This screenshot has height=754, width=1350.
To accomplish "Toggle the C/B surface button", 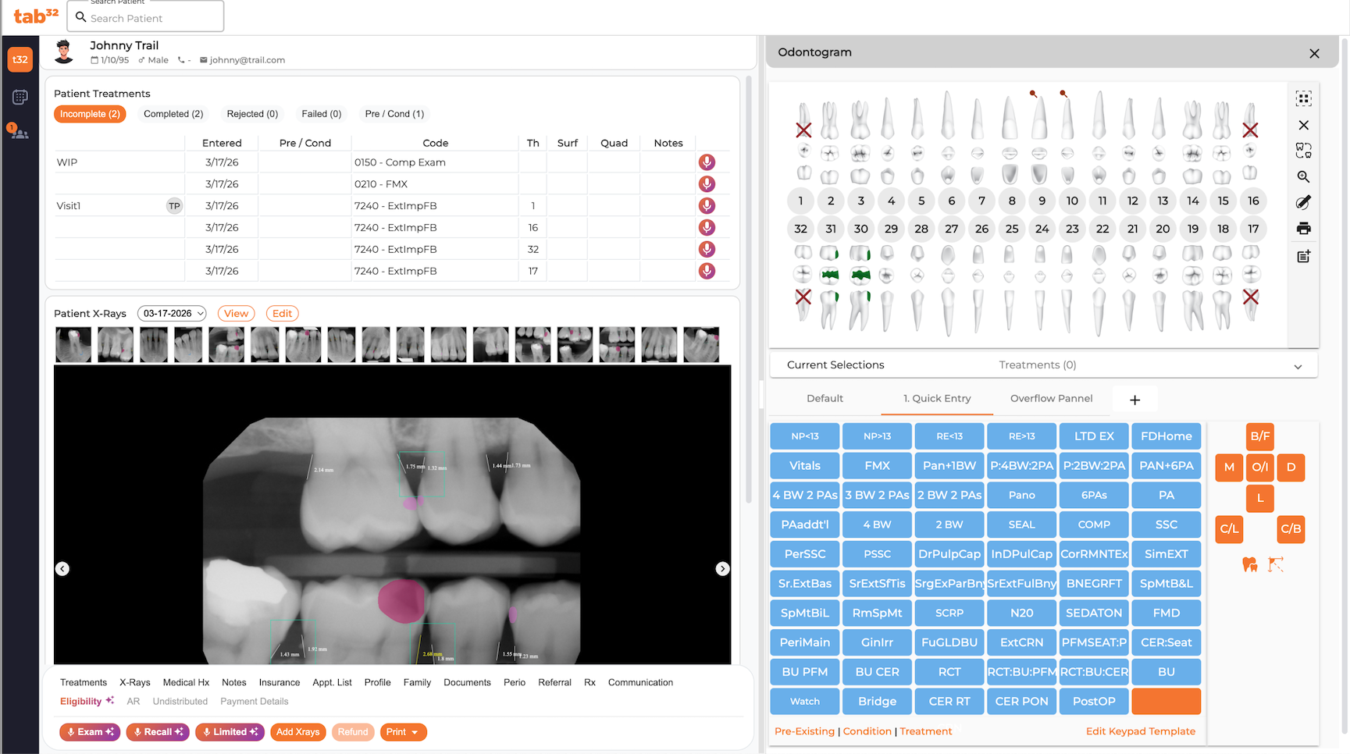I will [x=1291, y=528].
